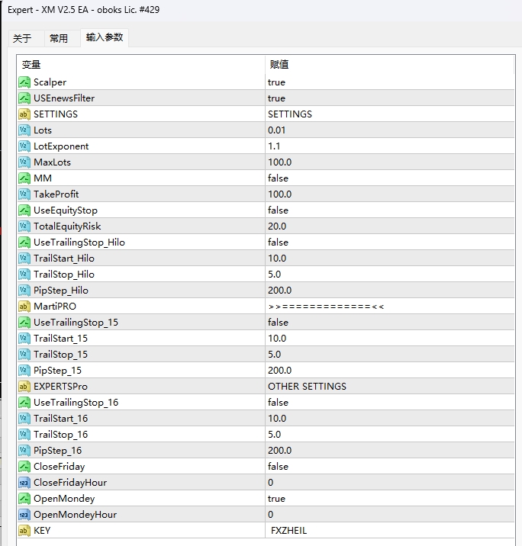Image resolution: width=522 pixels, height=546 pixels.
Task: Edit the EXPERTSPro value OTHER SETTINGS
Action: click(x=389, y=387)
